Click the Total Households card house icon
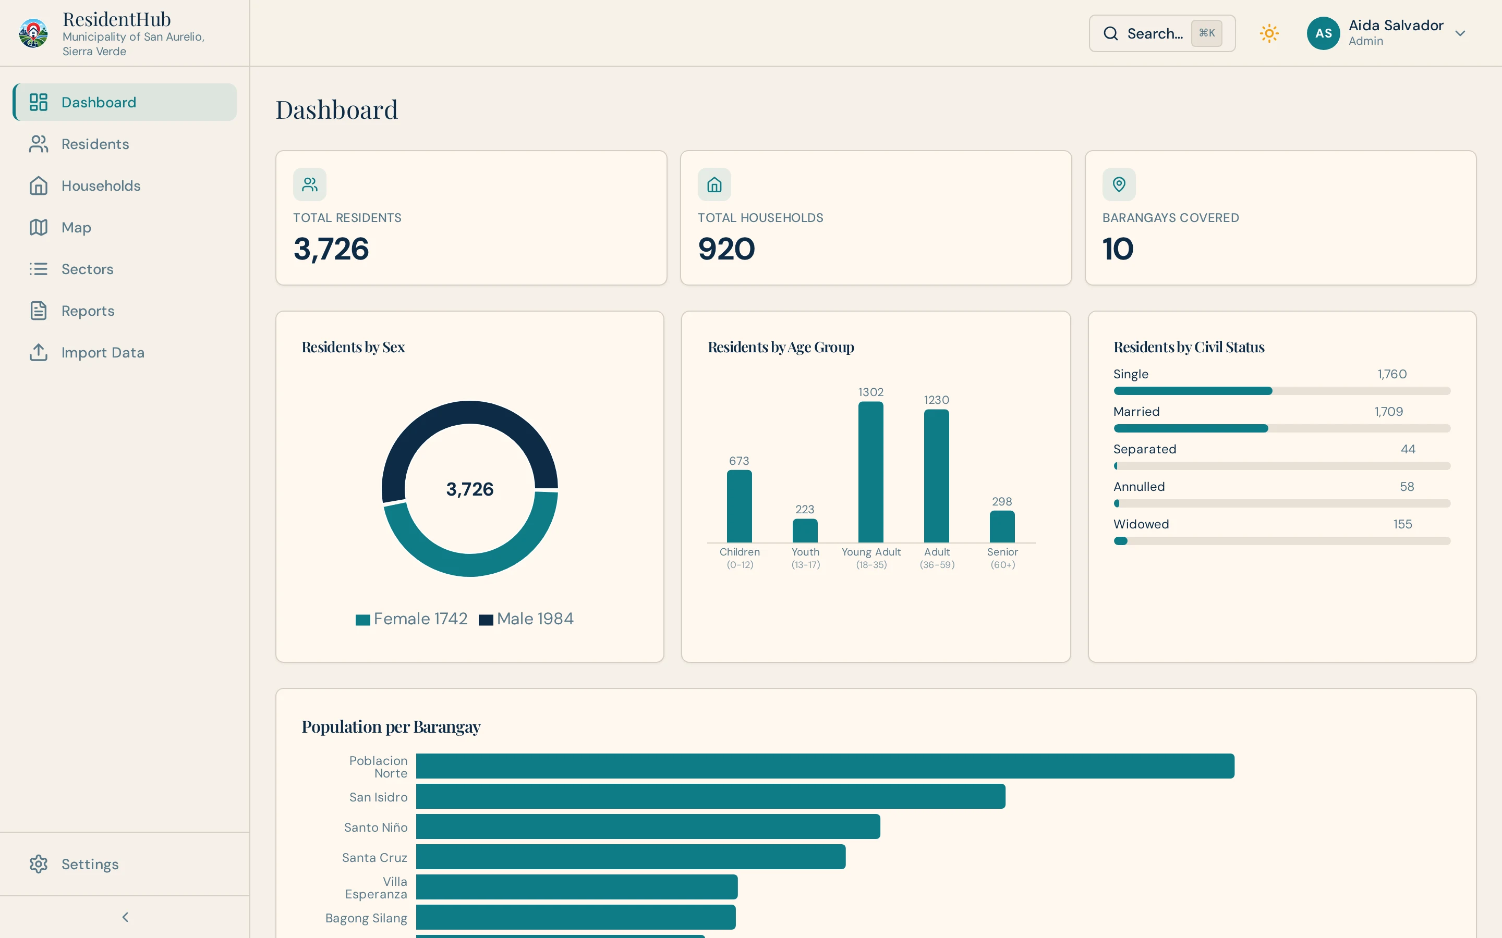The image size is (1502, 938). [x=714, y=184]
